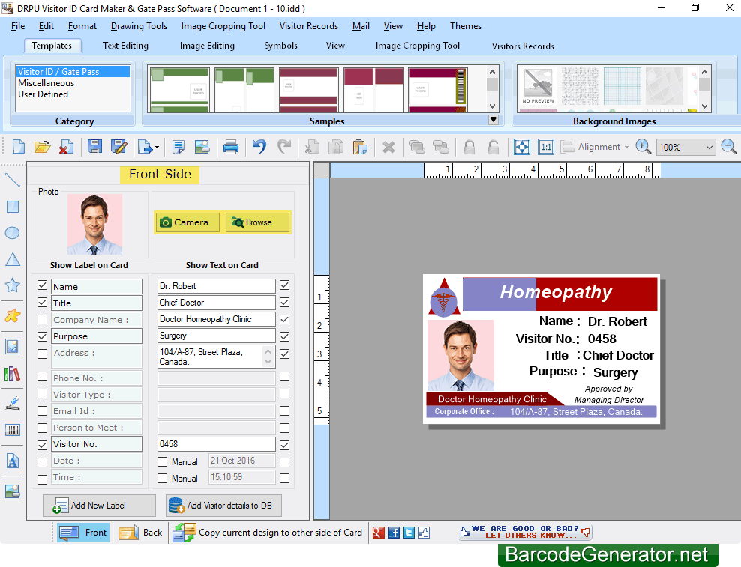Image resolution: width=741 pixels, height=567 pixels.
Task: Enable the Phone No. label checkbox
Action: (42, 377)
